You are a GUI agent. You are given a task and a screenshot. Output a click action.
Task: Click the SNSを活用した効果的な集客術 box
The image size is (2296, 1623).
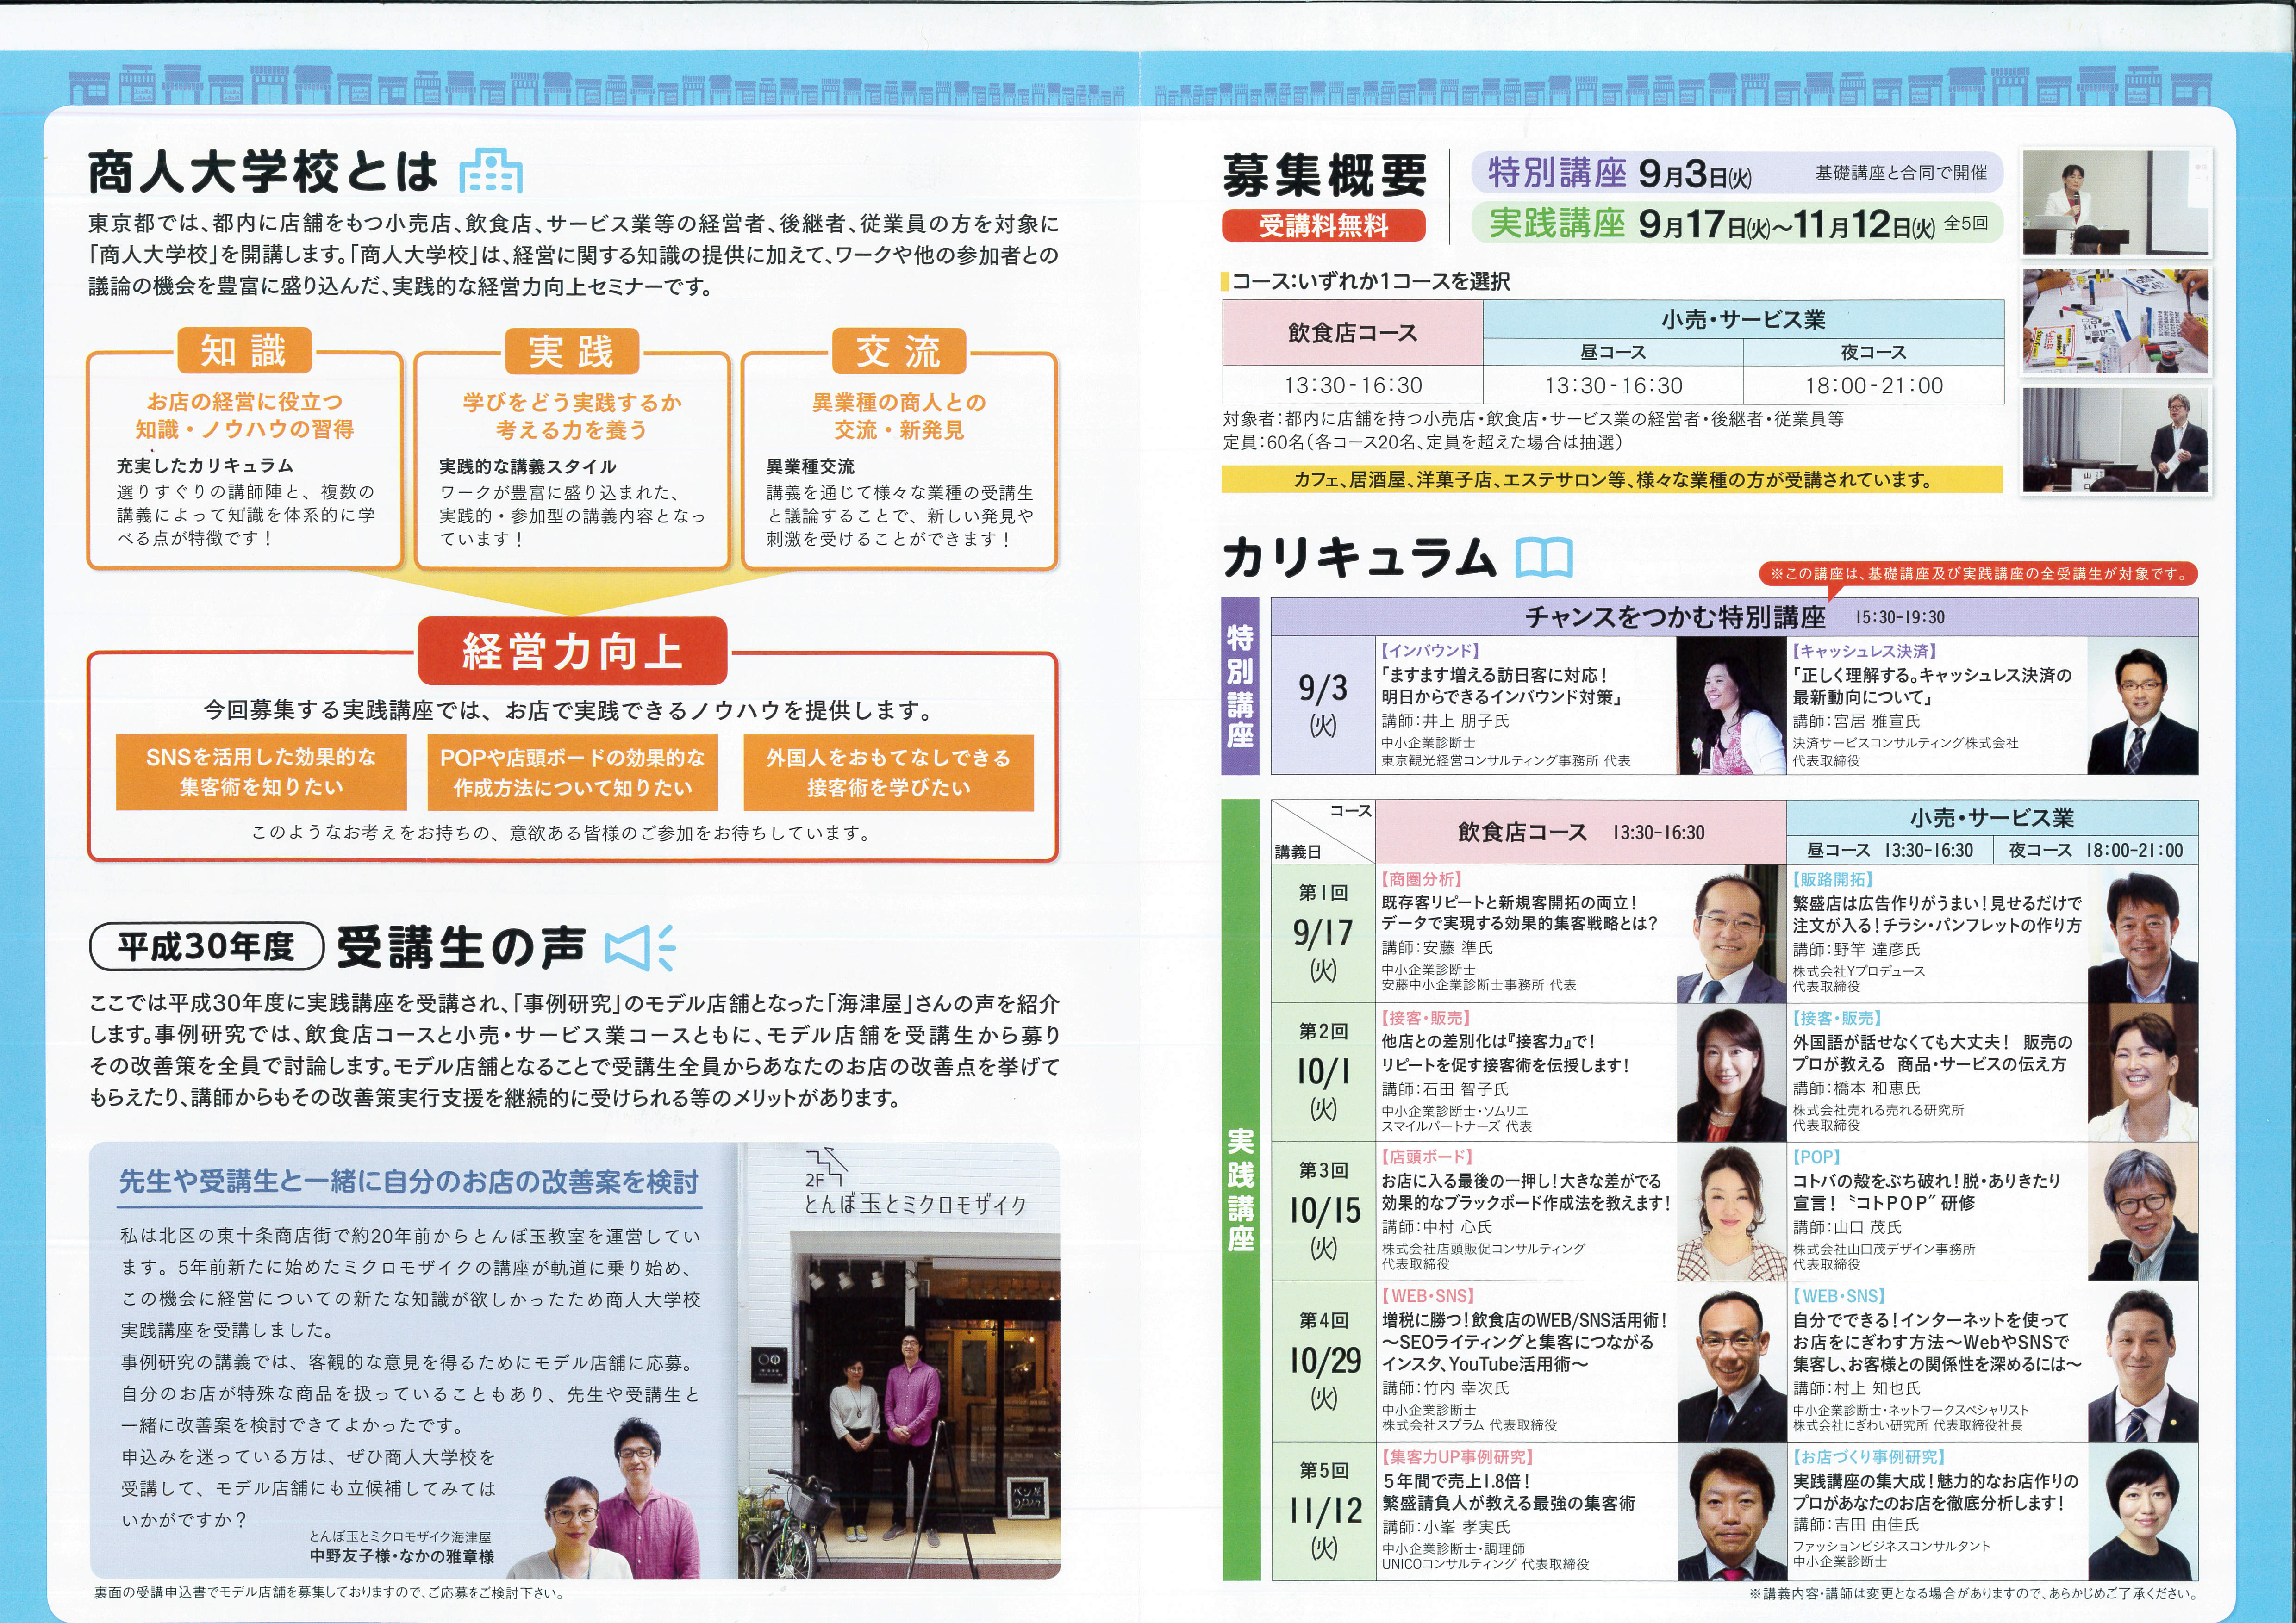click(261, 772)
